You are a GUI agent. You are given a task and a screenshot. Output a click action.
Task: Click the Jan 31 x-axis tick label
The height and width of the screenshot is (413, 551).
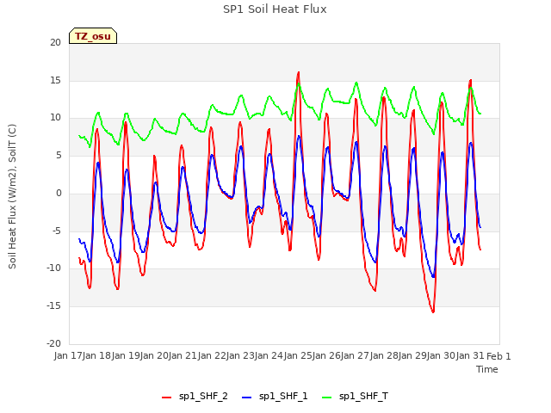[470, 355]
